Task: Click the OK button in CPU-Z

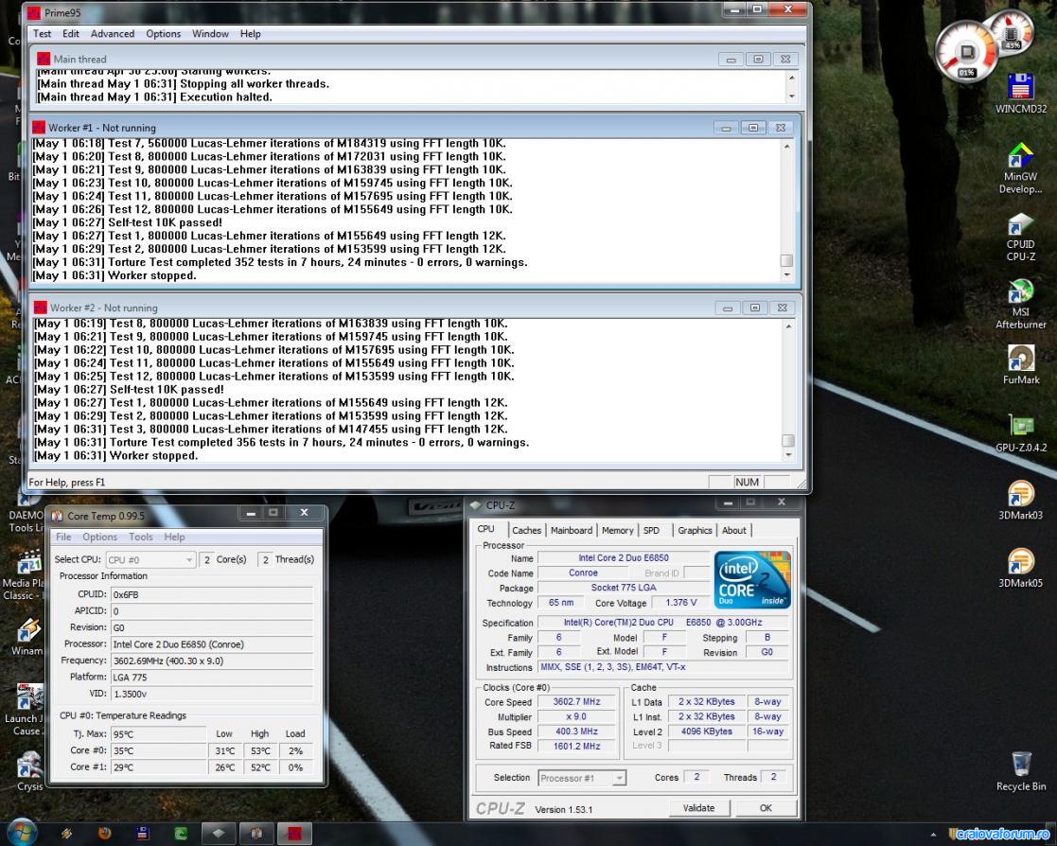Action: tap(766, 807)
